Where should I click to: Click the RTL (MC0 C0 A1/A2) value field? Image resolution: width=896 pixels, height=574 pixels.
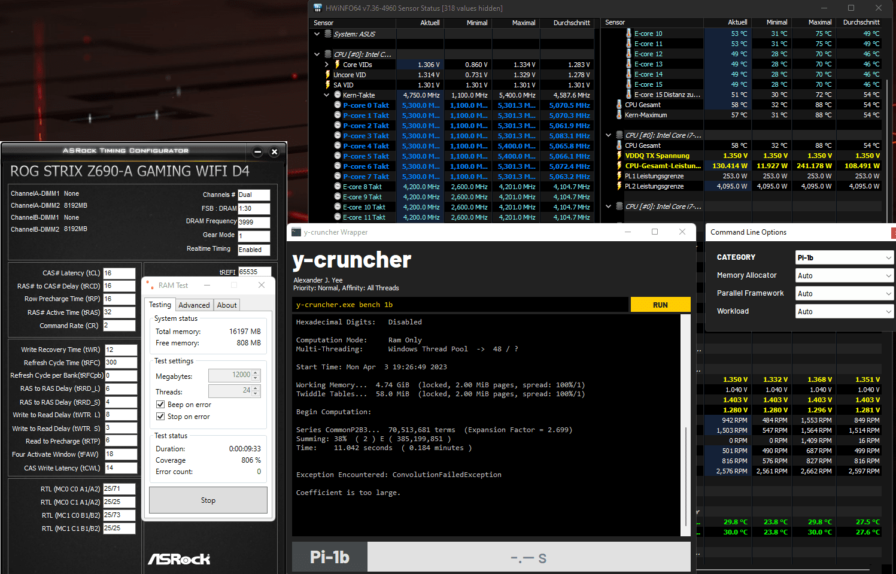click(x=119, y=489)
